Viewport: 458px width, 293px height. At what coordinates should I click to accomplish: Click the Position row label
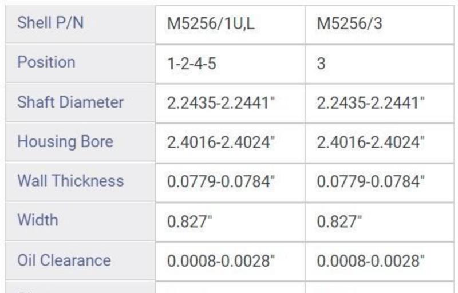[x=46, y=62]
